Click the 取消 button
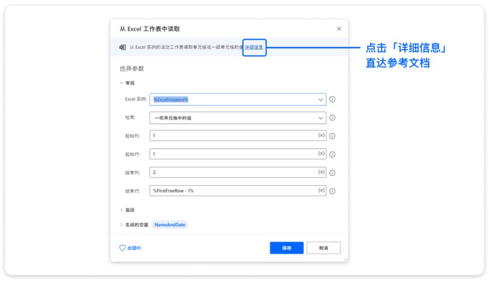 [323, 248]
